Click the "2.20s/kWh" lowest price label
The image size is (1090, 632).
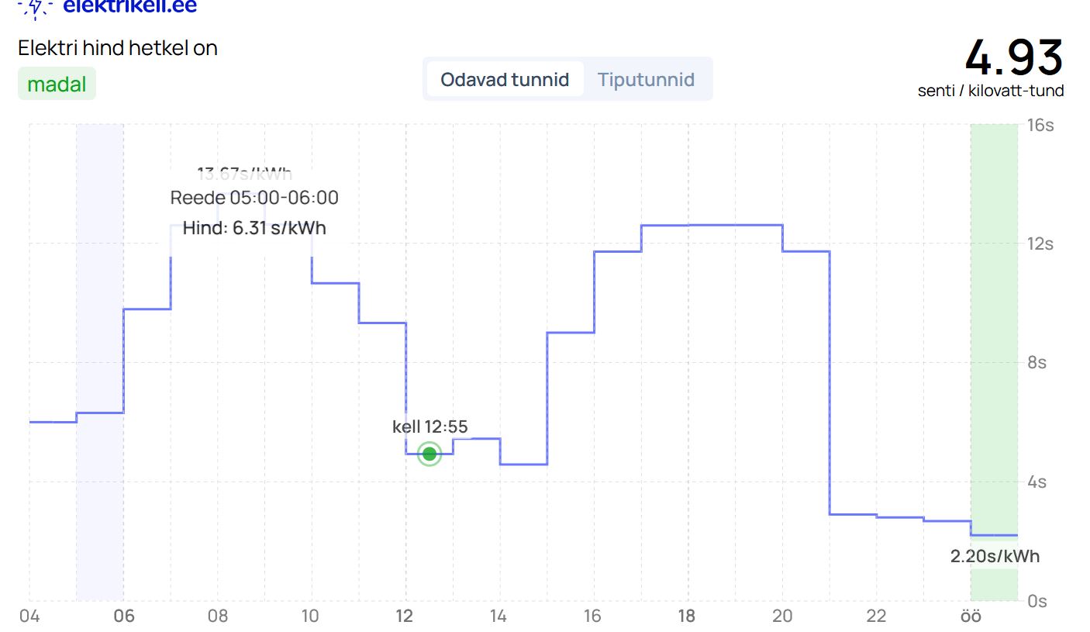pyautogui.click(x=995, y=556)
